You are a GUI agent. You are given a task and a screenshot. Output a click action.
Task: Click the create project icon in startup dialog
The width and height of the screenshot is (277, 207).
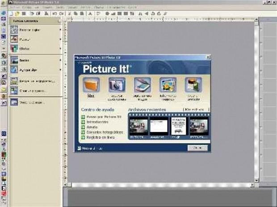click(193, 85)
